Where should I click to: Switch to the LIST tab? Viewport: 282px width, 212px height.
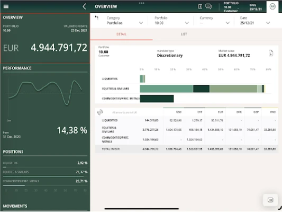coord(184,34)
